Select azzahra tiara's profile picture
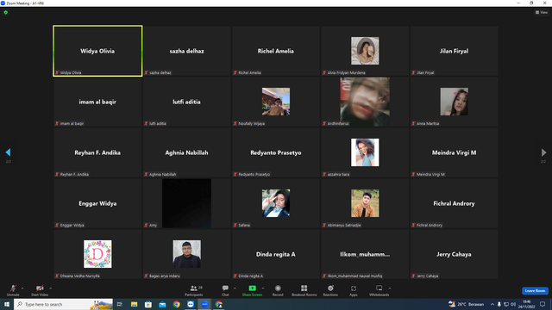 tap(365, 152)
